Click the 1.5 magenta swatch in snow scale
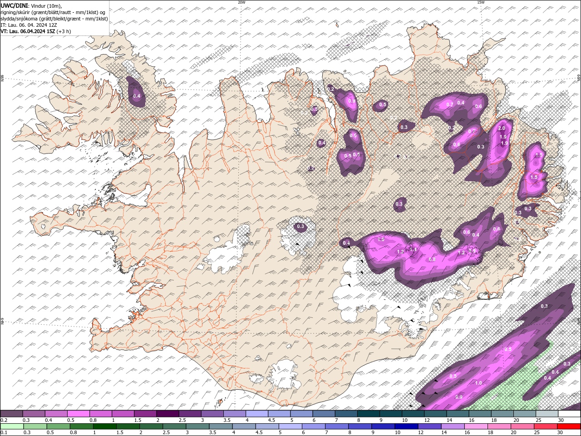Image resolution: width=581 pixels, height=436 pixels. point(145,414)
